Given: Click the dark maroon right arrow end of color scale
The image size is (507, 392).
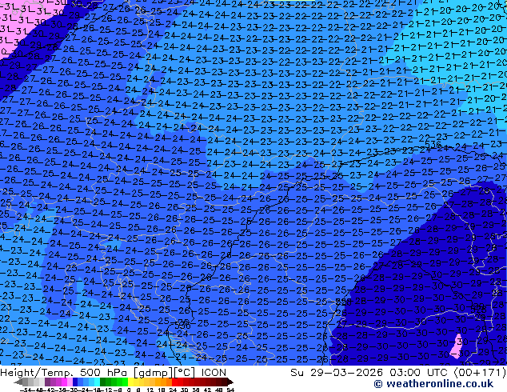Looking at the screenshot, I should coord(230,382).
